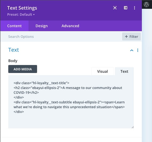Switch to the Content tab
Viewport: 152px width, 142px height.
pyautogui.click(x=14, y=26)
